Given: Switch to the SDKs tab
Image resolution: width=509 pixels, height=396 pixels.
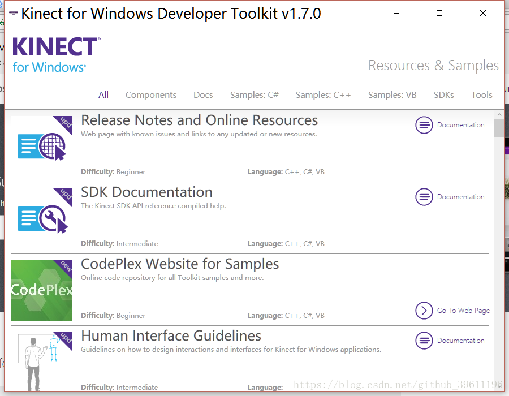Looking at the screenshot, I should pos(444,95).
